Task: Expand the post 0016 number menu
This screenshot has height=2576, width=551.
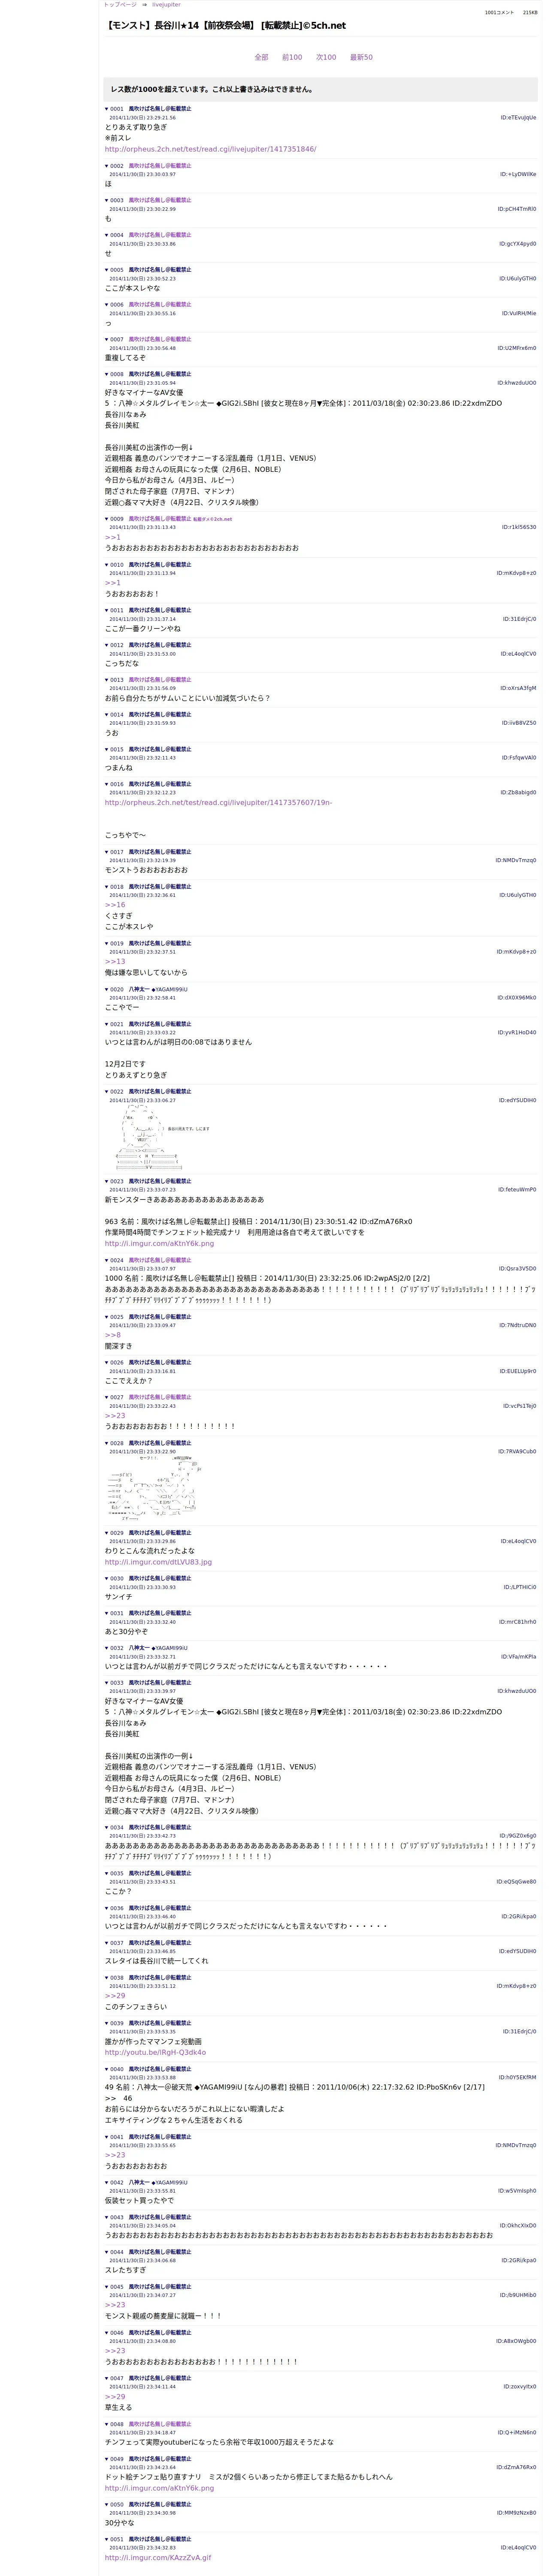Action: (x=114, y=784)
